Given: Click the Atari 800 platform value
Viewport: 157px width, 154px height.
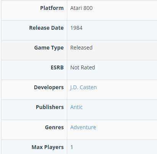Looking at the screenshot, I should click(x=81, y=8).
